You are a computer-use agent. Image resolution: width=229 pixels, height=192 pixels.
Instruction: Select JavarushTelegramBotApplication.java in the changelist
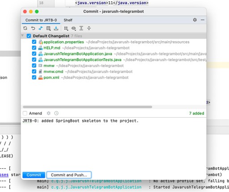click(114, 54)
